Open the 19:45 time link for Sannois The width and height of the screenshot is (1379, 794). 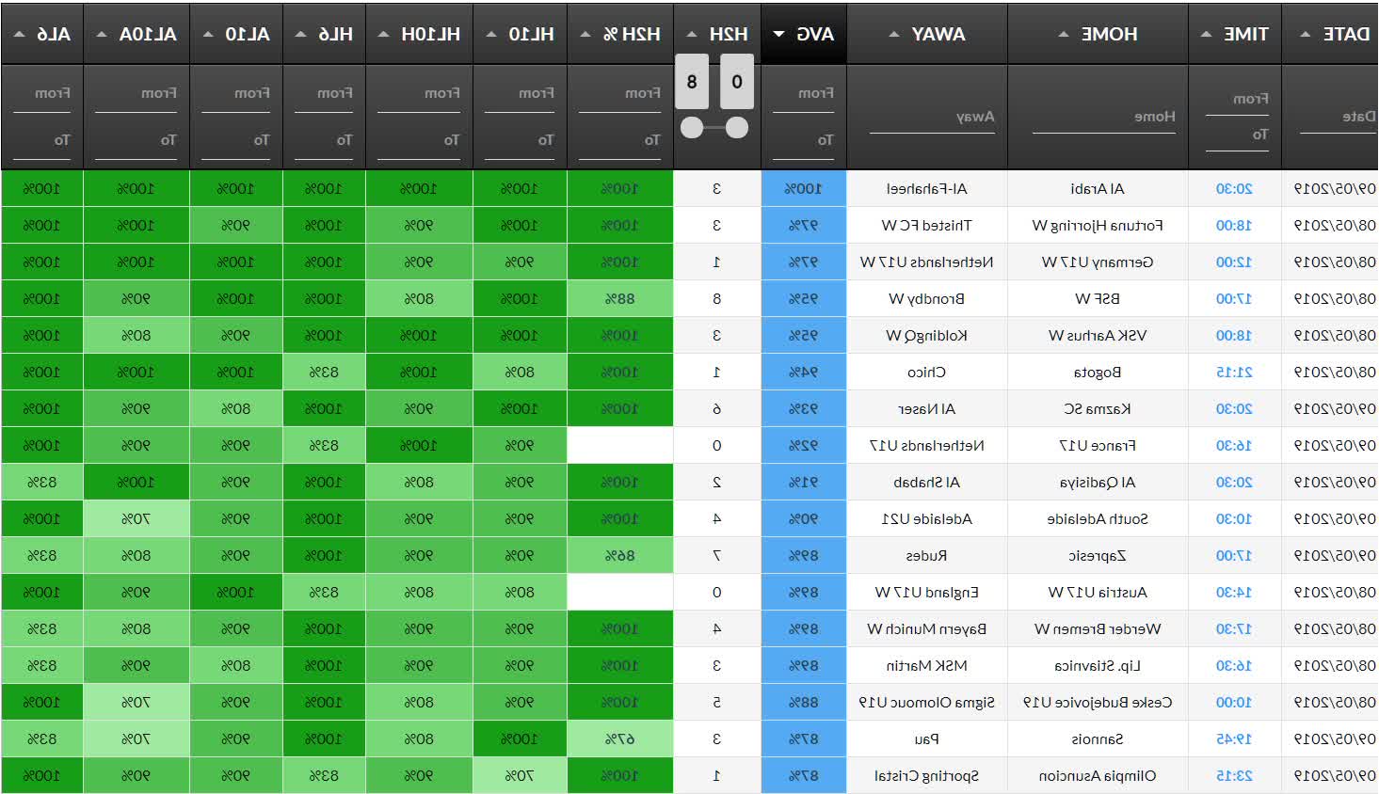pyautogui.click(x=1234, y=739)
